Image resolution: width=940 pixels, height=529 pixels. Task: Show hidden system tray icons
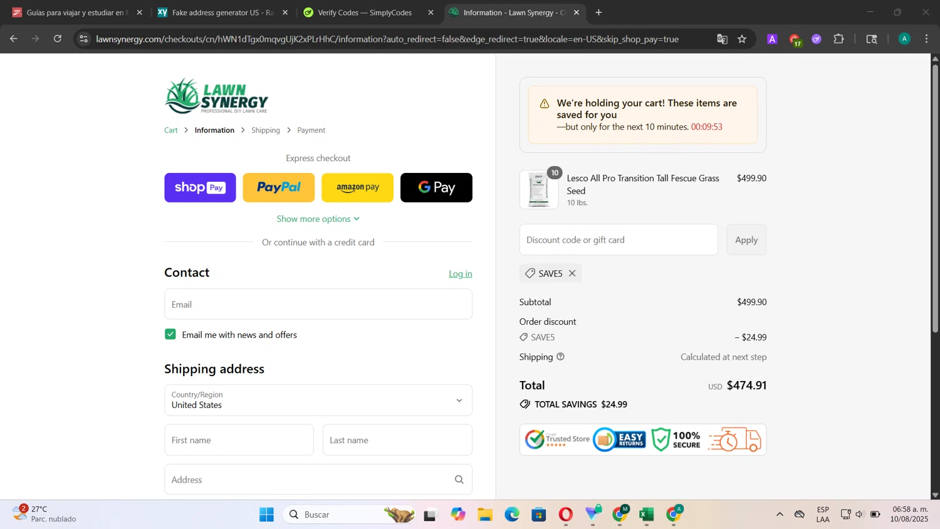780,515
